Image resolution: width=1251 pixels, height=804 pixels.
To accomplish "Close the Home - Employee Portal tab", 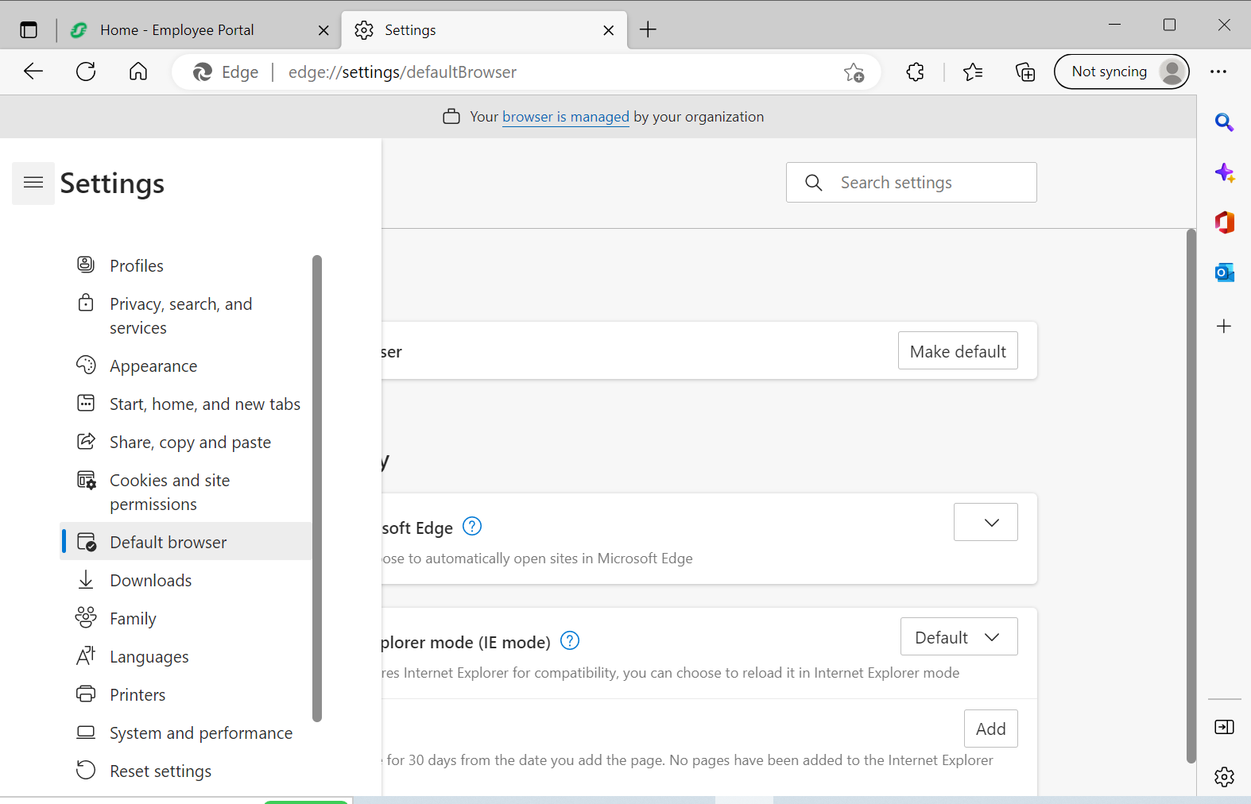I will click(x=323, y=30).
